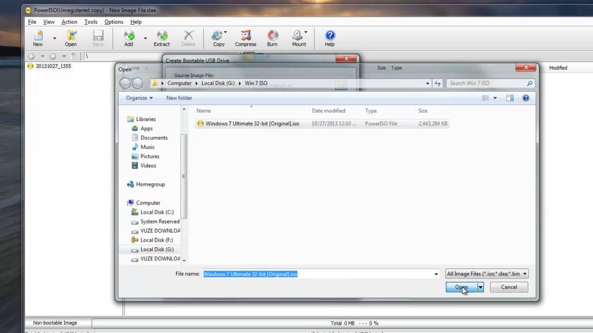The image size is (593, 333).
Task: Open the Tools menu
Action: [x=91, y=22]
